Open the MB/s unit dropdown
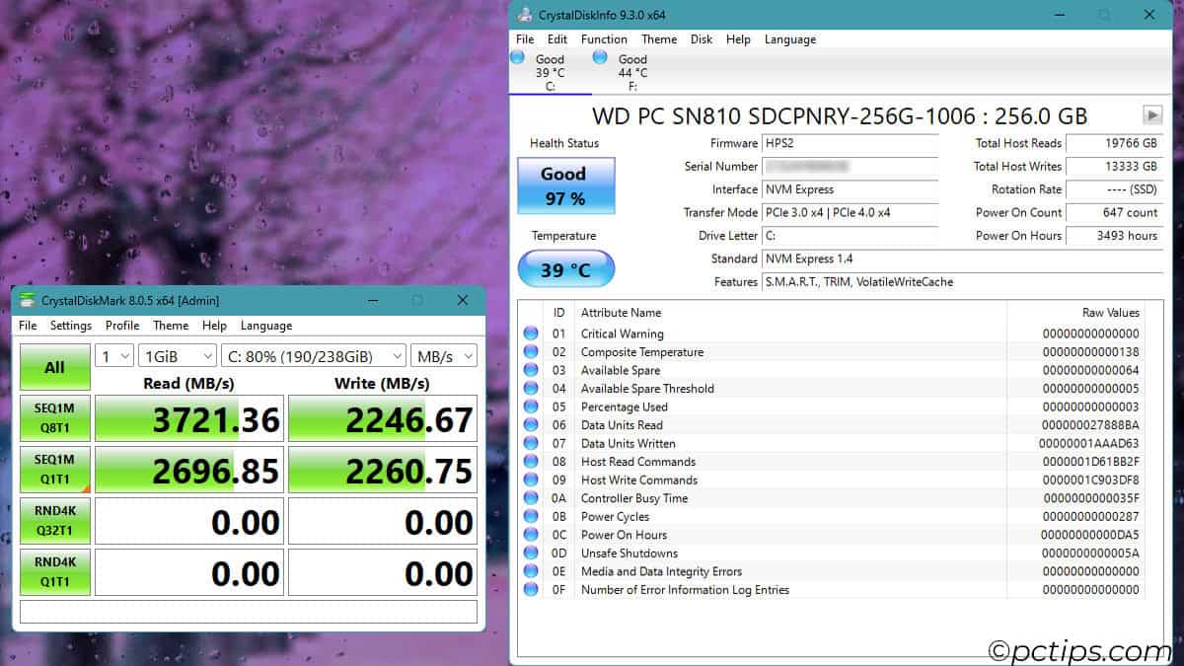Image resolution: width=1184 pixels, height=666 pixels. point(444,355)
